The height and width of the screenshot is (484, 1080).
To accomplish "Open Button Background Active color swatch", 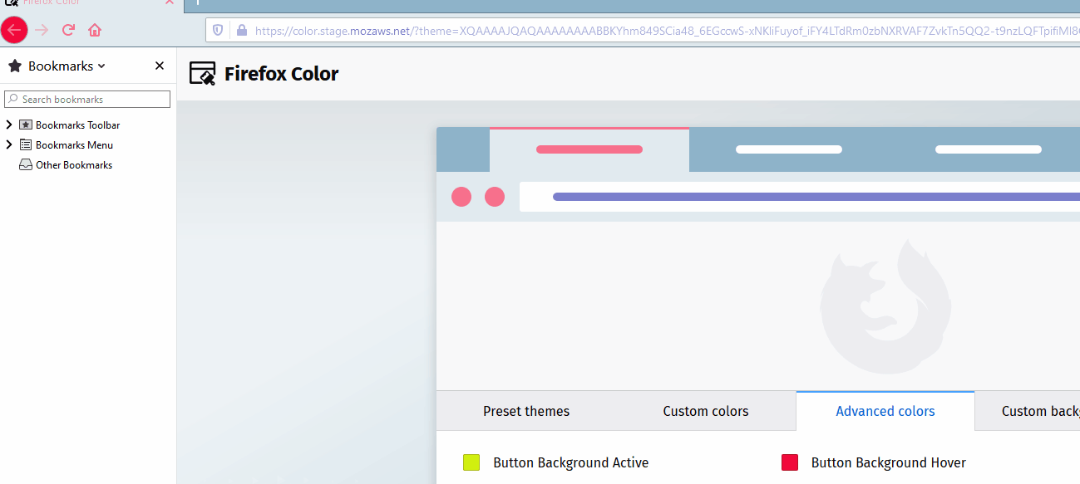I will (471, 462).
